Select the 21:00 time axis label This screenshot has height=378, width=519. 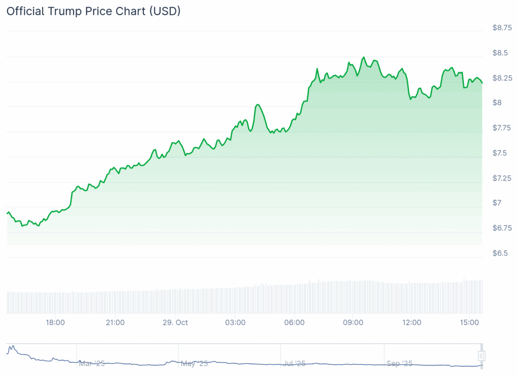[115, 322]
